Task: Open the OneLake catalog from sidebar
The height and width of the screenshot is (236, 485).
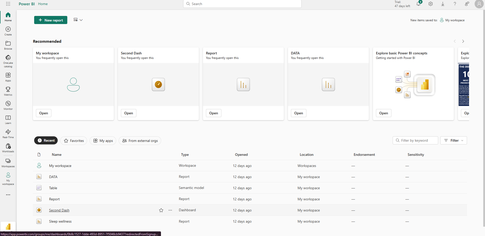Action: [8, 61]
